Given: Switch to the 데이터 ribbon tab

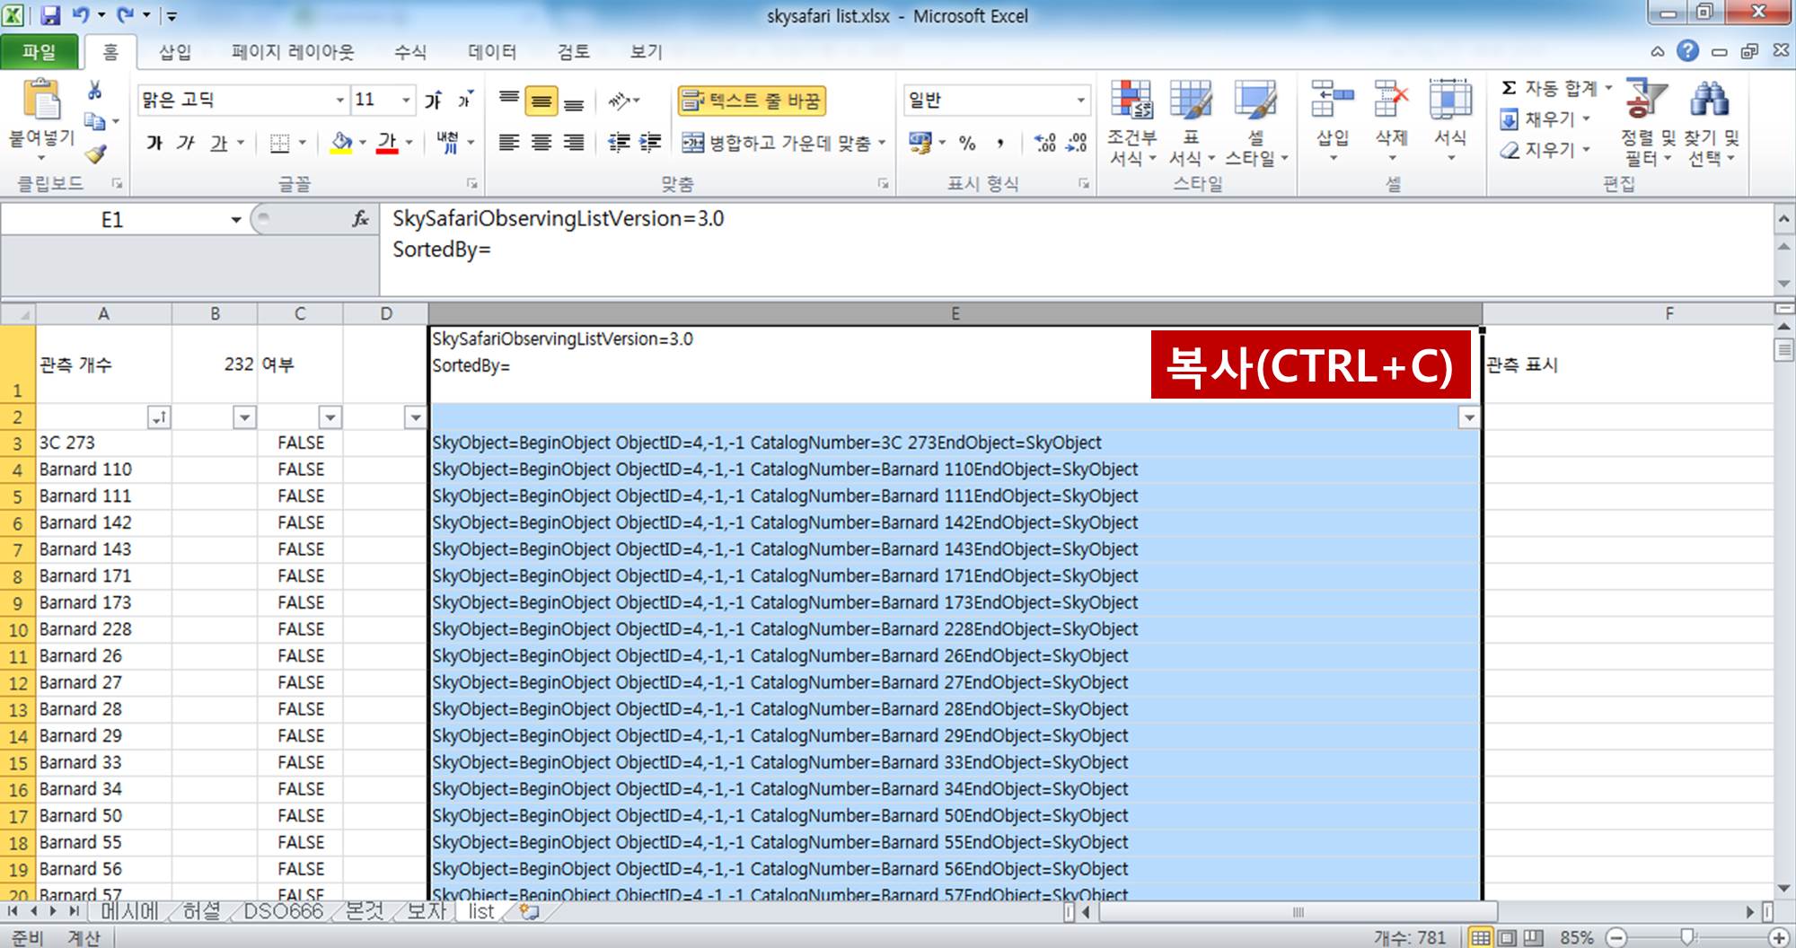Looking at the screenshot, I should 492,52.
